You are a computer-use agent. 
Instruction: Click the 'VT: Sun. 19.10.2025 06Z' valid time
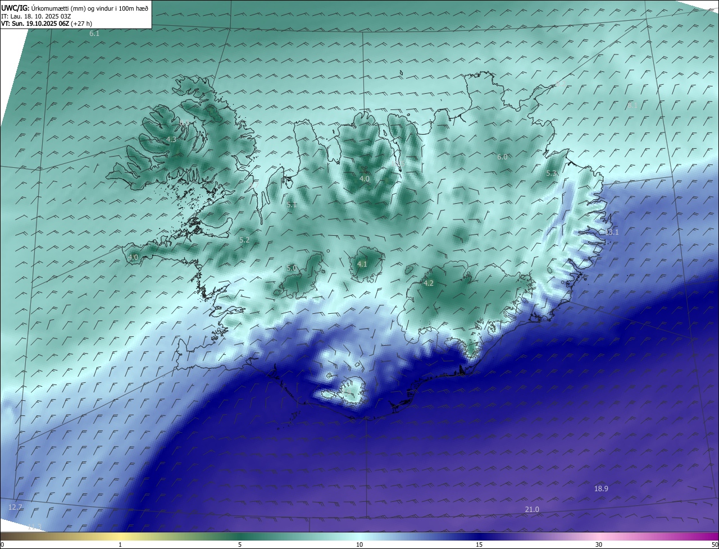(x=35, y=24)
